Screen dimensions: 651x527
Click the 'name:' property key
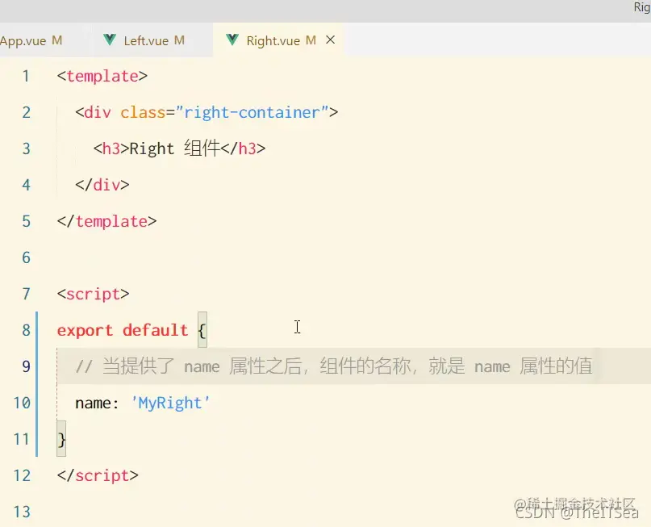pos(97,403)
